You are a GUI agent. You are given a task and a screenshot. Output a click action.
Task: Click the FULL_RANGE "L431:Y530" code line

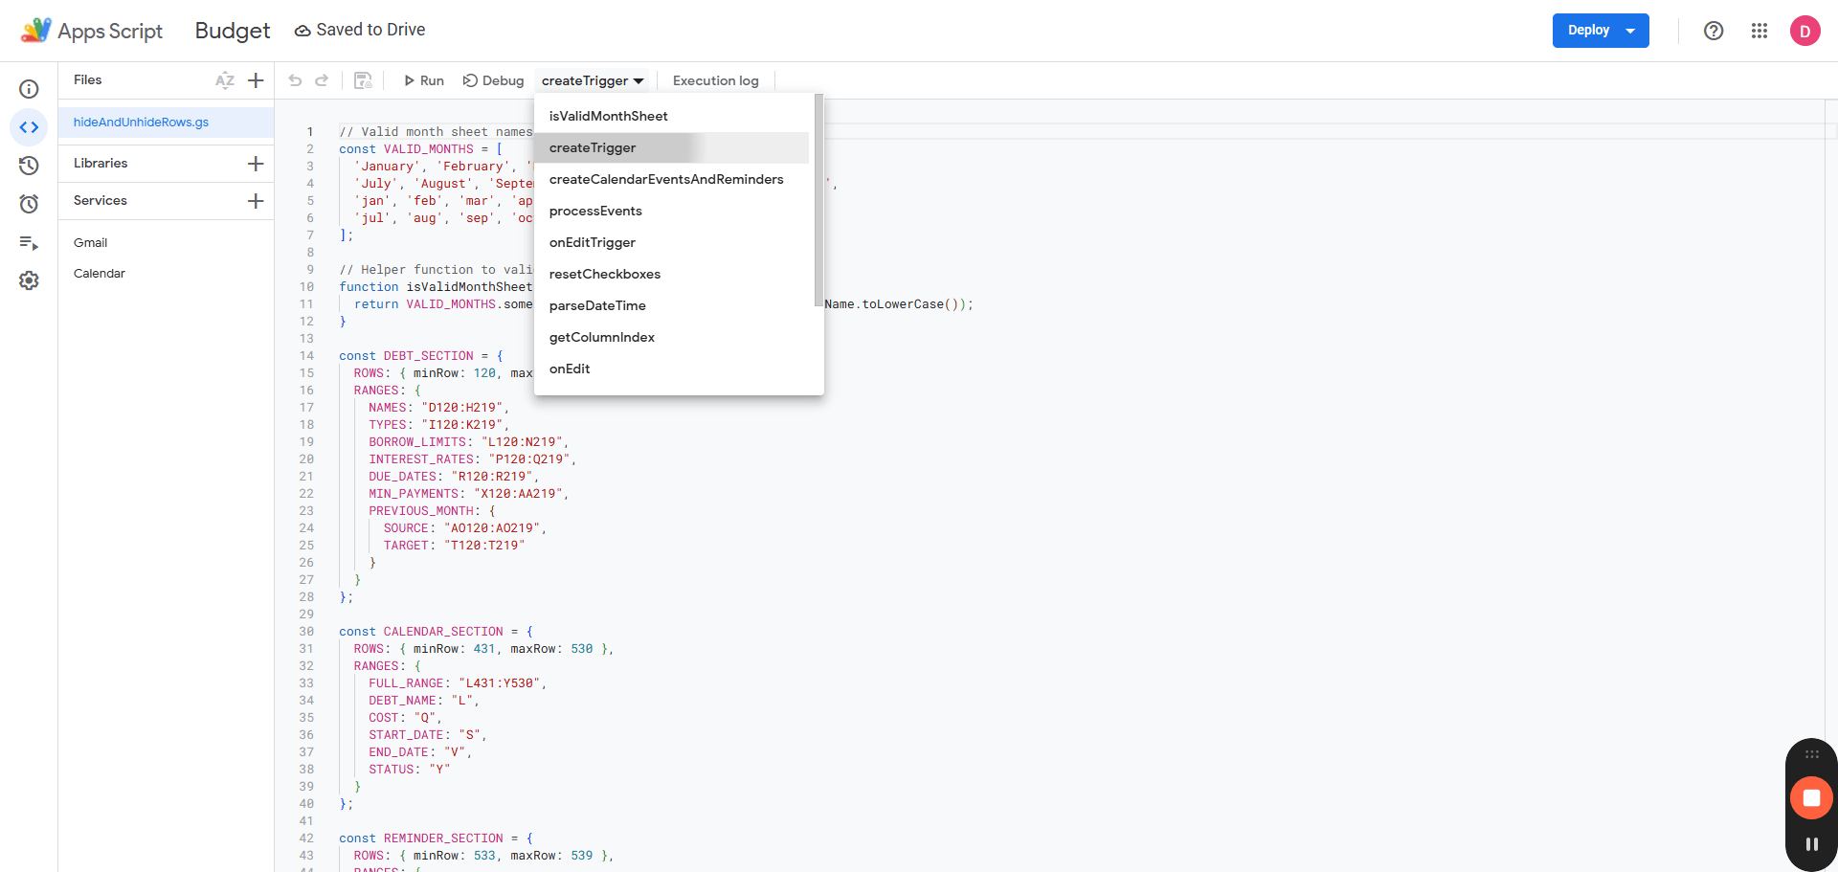(x=458, y=683)
